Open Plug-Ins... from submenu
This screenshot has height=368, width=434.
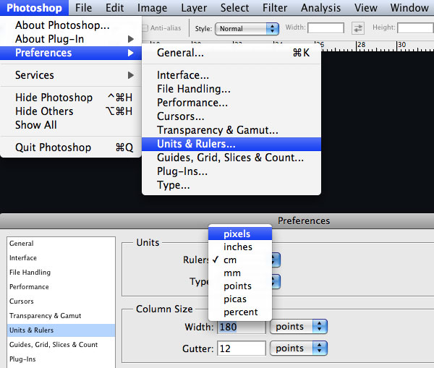231,171
